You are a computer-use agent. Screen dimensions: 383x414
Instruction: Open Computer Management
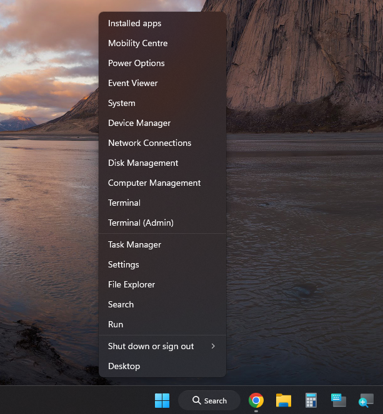click(x=162, y=183)
